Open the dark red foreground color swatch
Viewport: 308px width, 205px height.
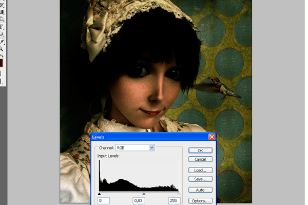[1, 63]
